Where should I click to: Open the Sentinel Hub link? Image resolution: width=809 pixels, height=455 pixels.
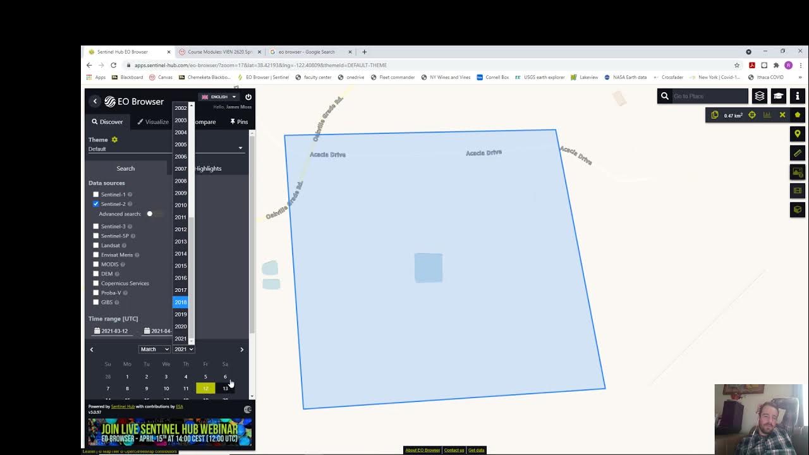(123, 406)
